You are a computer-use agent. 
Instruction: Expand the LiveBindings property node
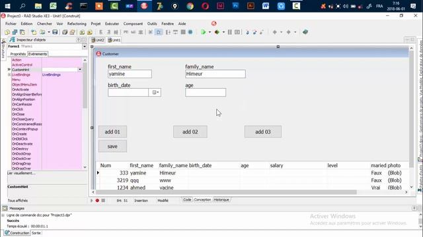click(9, 74)
